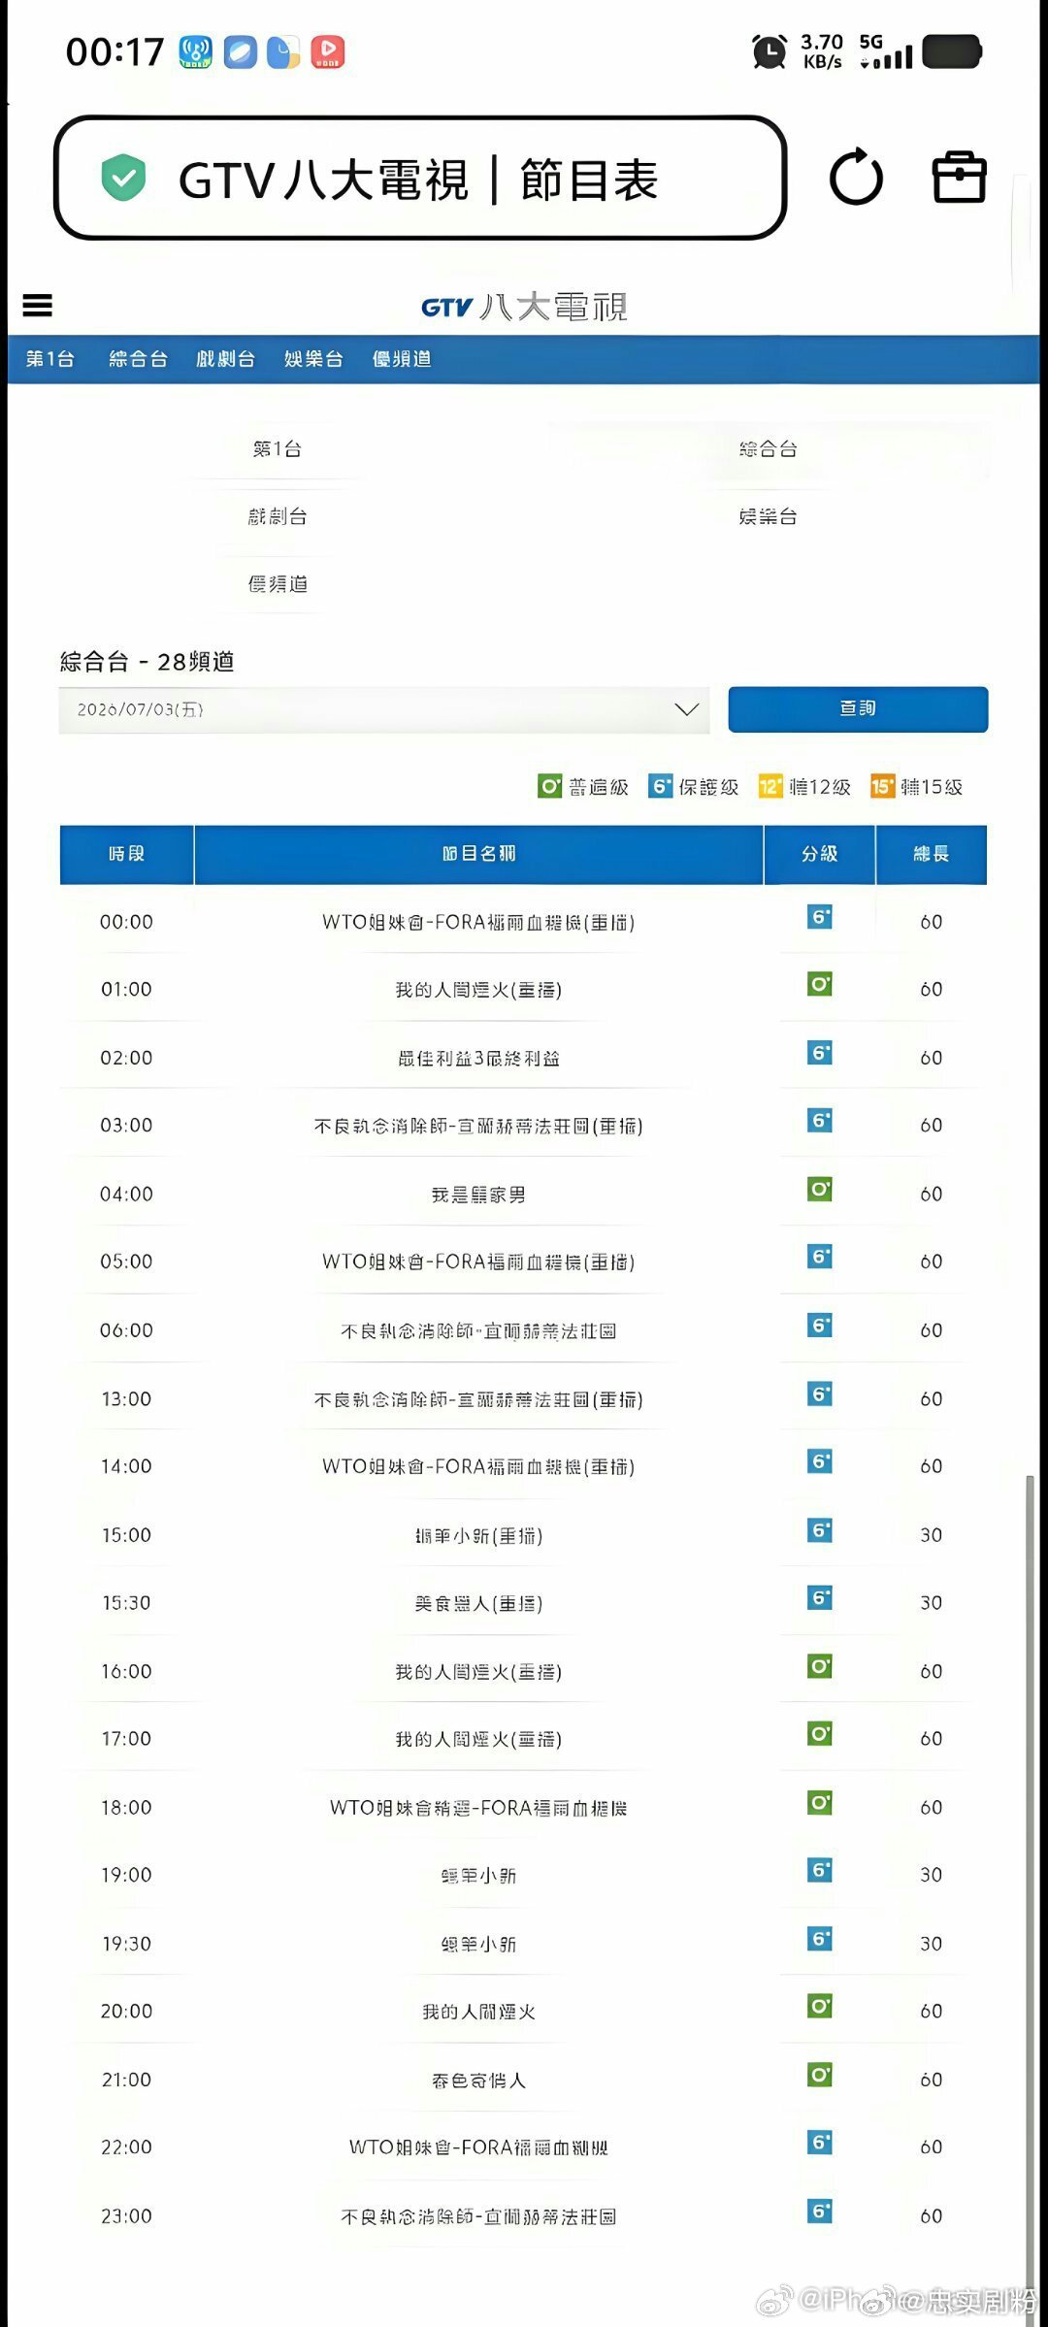The height and width of the screenshot is (2327, 1048).
Task: Tap program 蠟筆小新 at 19:00
Action: (478, 1877)
